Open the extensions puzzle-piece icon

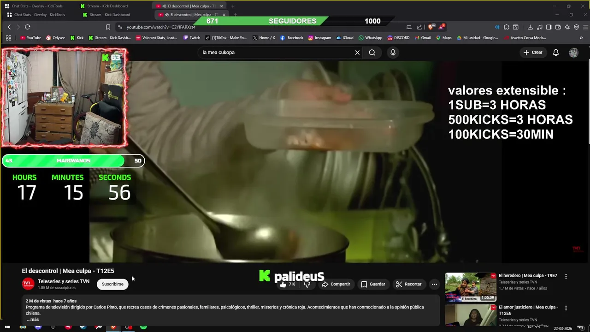(506, 27)
